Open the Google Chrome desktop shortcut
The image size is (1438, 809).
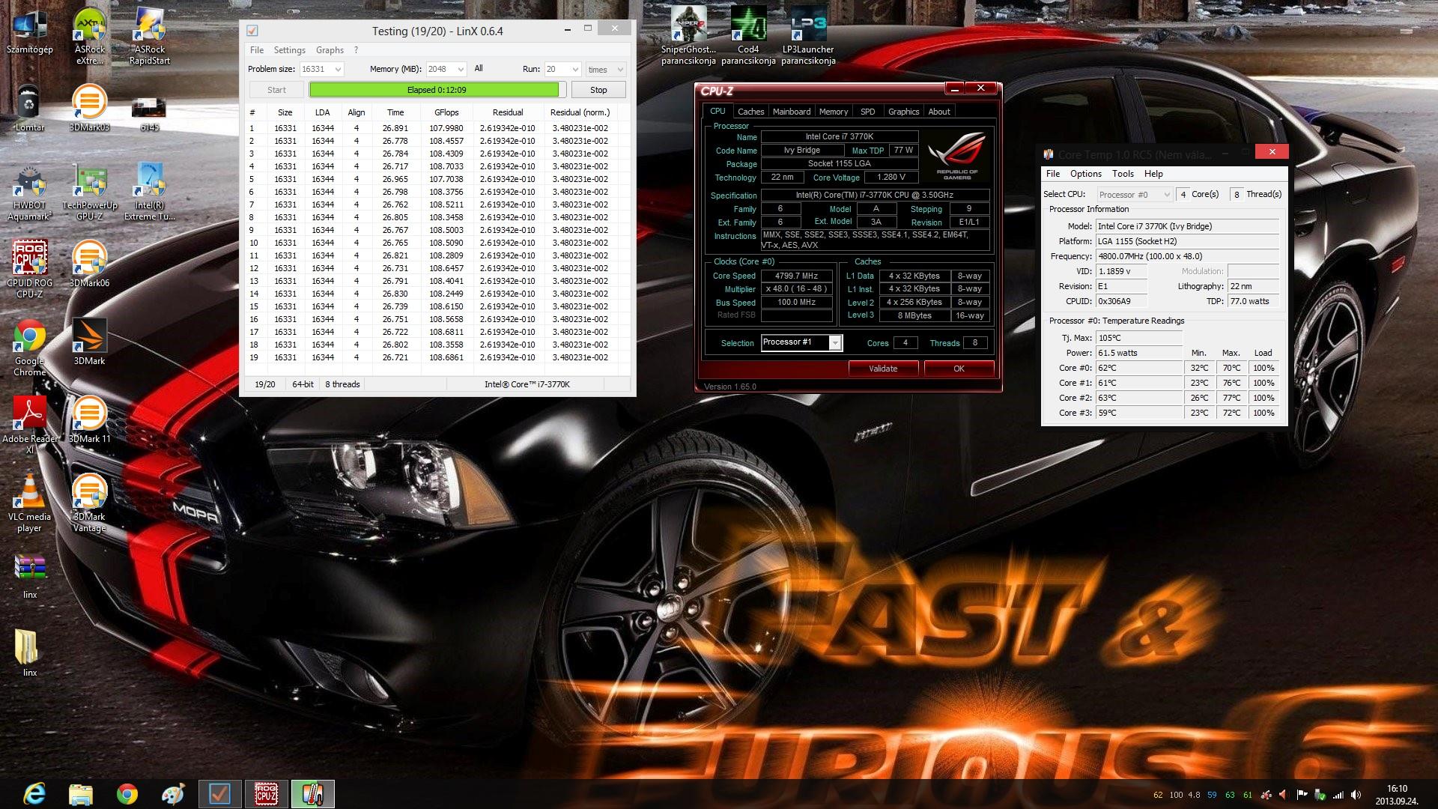pyautogui.click(x=29, y=348)
